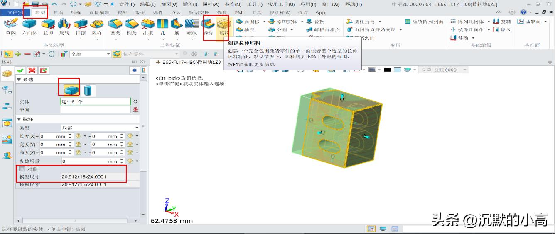Expand the 面偏移 dropdown arrow
The width and height of the screenshot is (555, 234).
click(263, 22)
